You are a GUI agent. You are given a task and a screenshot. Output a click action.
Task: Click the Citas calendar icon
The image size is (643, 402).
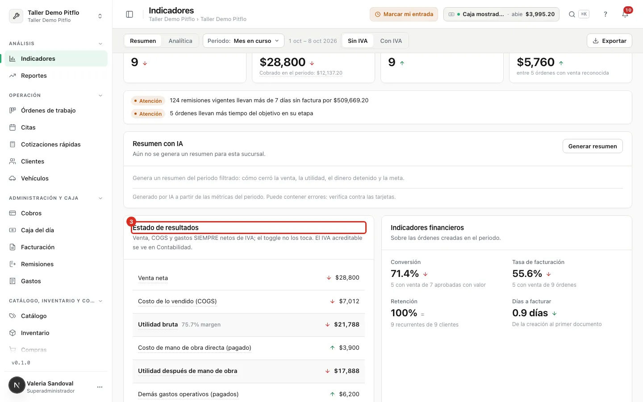coord(13,127)
